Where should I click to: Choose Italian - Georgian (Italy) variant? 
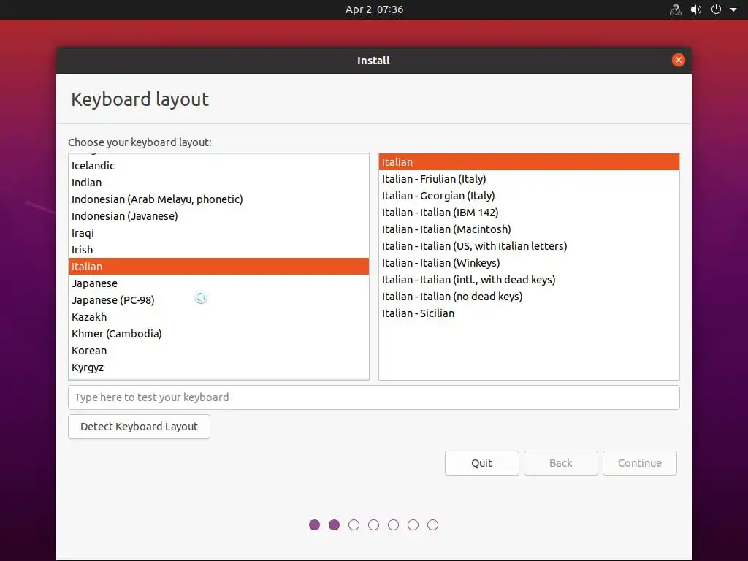[529, 196]
